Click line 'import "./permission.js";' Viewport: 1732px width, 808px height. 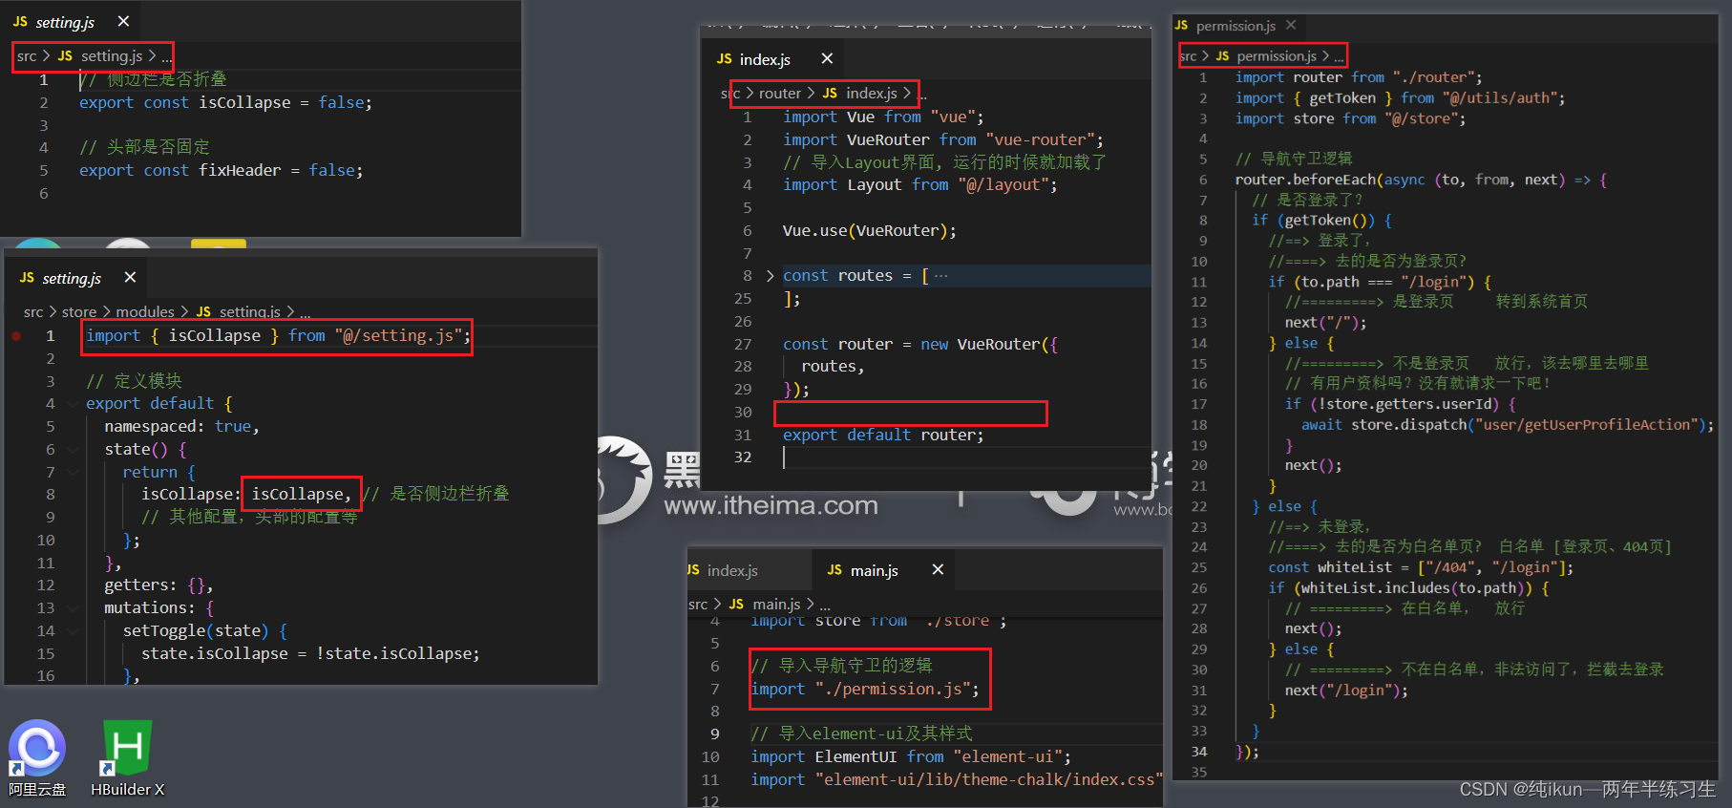point(865,689)
